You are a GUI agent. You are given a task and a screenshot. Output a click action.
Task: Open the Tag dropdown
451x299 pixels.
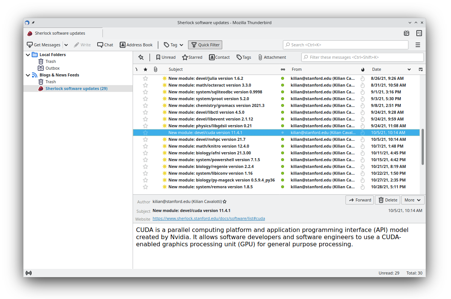pos(173,45)
